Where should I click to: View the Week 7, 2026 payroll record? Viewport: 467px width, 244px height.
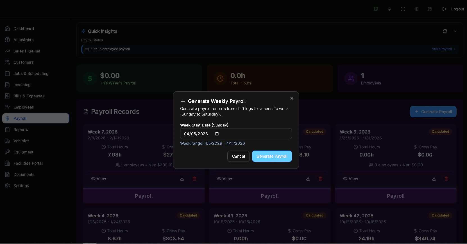pos(99,179)
